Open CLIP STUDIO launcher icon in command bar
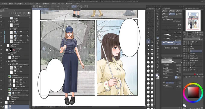This screenshot has height=109, width=205. pyautogui.click(x=34, y=6)
